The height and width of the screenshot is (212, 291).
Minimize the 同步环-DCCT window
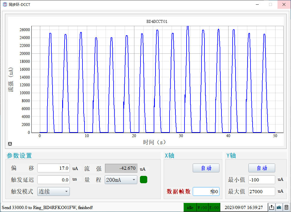(257, 4)
